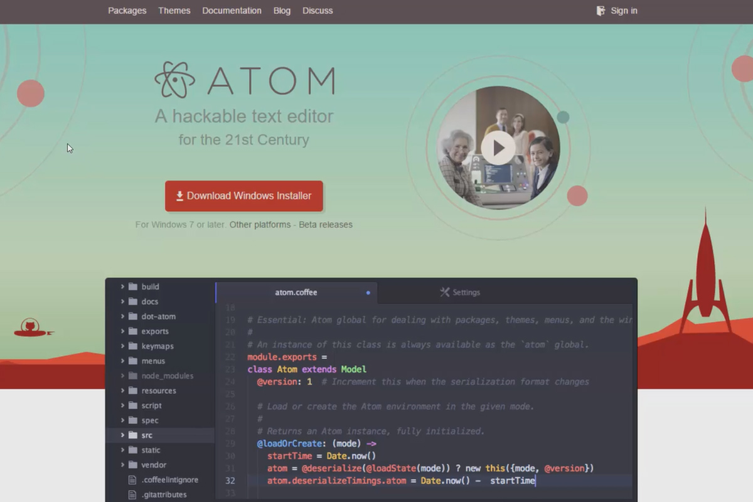Click the spec folder icon

pyautogui.click(x=132, y=420)
